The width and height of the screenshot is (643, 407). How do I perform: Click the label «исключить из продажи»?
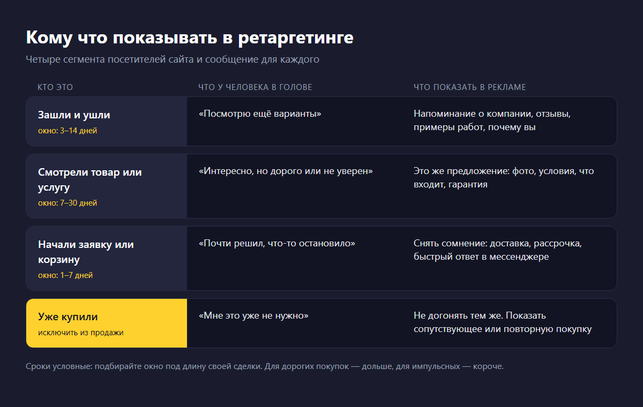(x=81, y=332)
